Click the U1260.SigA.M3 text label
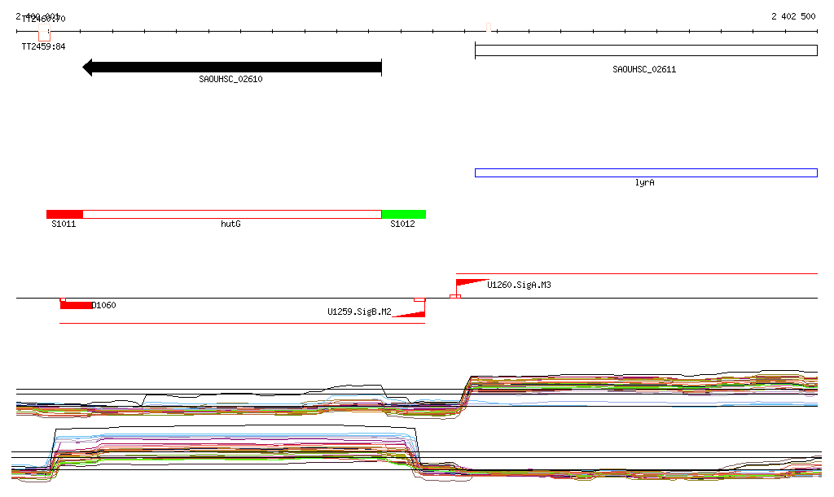This screenshot has height=497, width=834. click(x=519, y=286)
